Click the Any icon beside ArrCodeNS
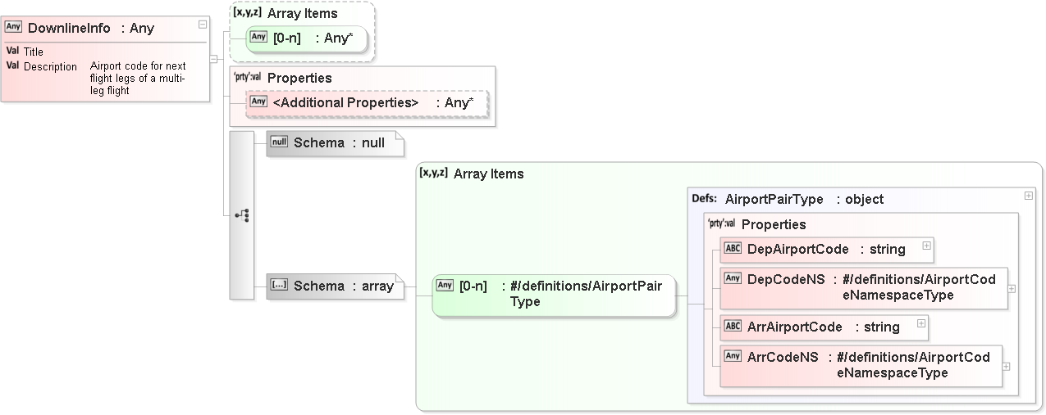1046x415 pixels. click(733, 356)
